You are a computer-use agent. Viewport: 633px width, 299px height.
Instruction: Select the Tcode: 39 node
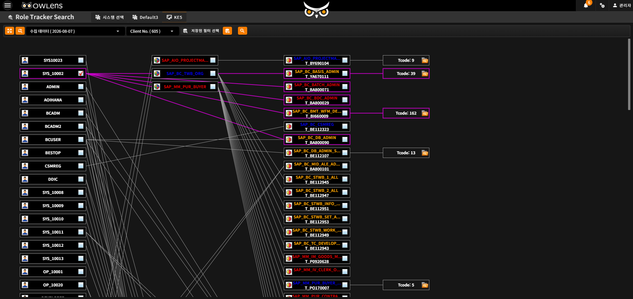pyautogui.click(x=406, y=74)
